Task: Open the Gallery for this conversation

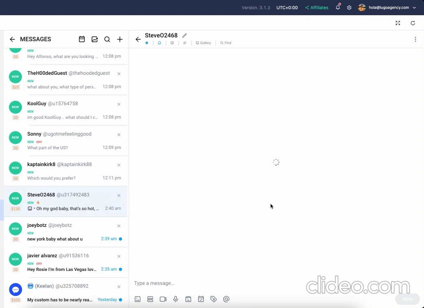Action: pyautogui.click(x=203, y=43)
